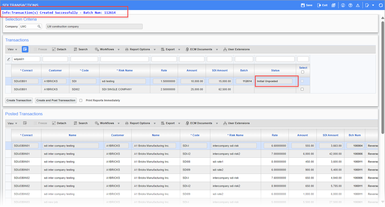Click batch number 112614 cell
The width and height of the screenshot is (385, 207).
click(244, 81)
